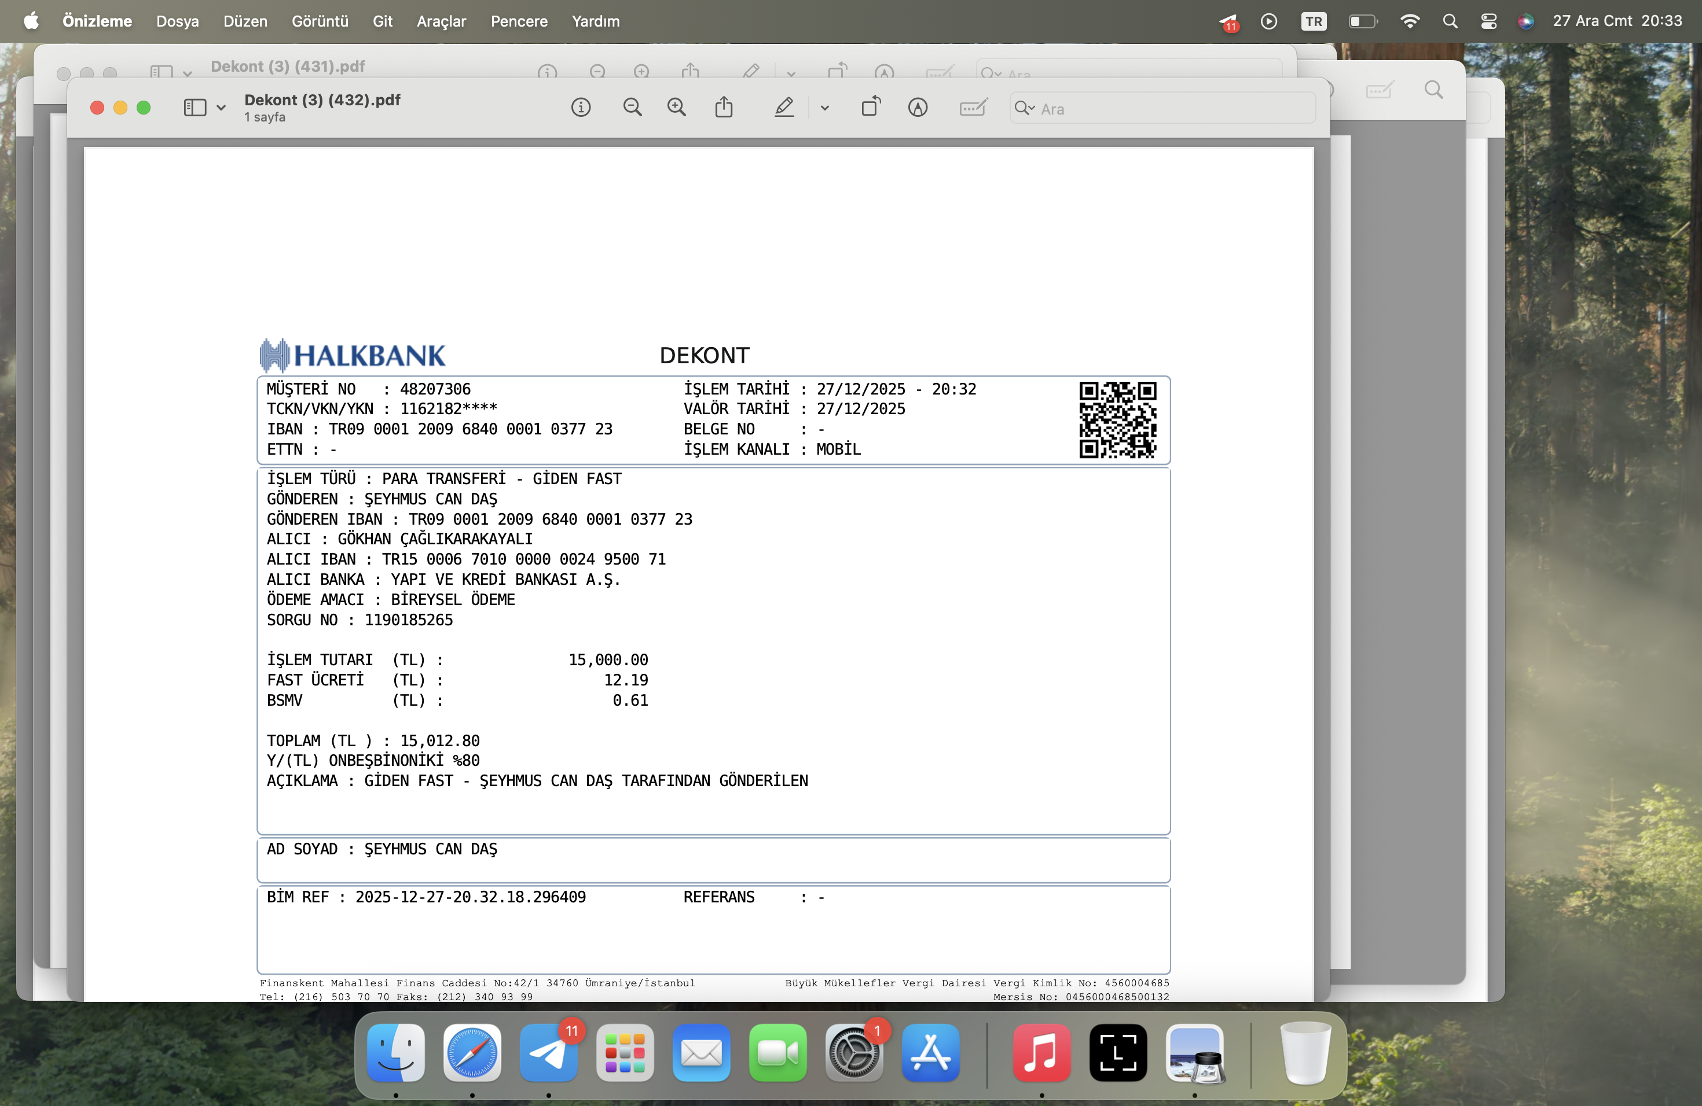The height and width of the screenshot is (1106, 1702).
Task: Open the form filling tool icon
Action: (x=973, y=108)
